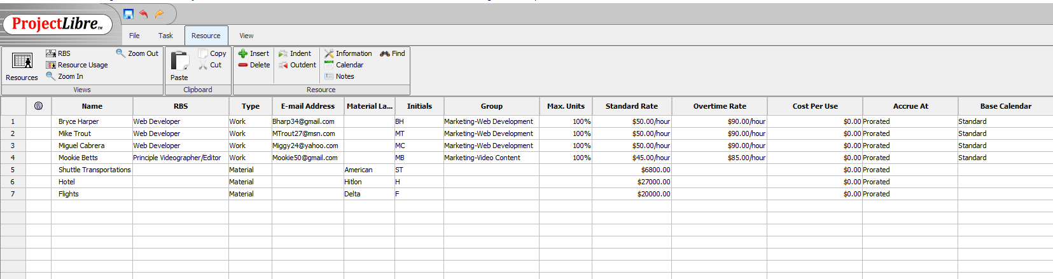The image size is (1053, 279).
Task: Click the $27000.00 standard rate cell
Action: [632, 182]
